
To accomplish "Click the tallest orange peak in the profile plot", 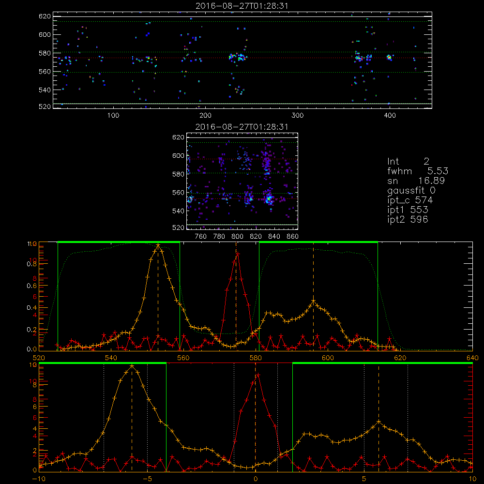I will (x=158, y=245).
